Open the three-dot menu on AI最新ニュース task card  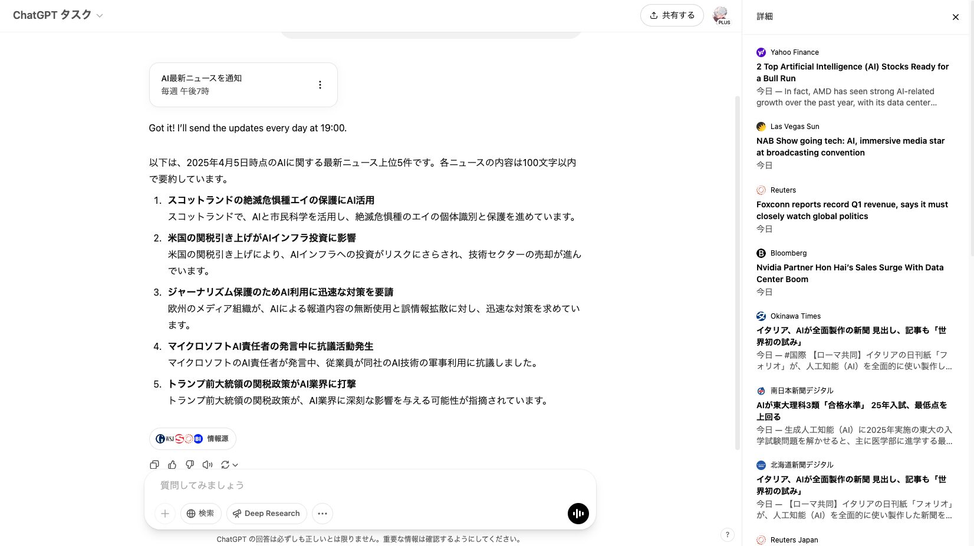click(x=320, y=85)
